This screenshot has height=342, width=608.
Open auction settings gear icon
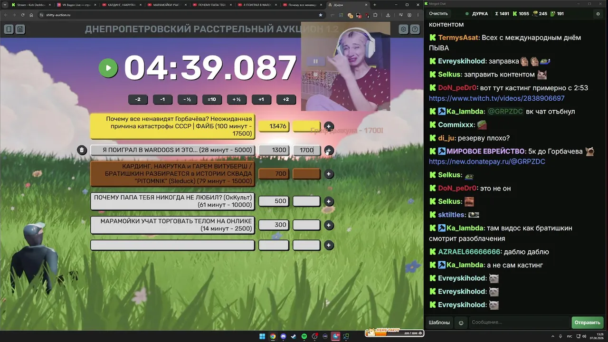pos(403,29)
